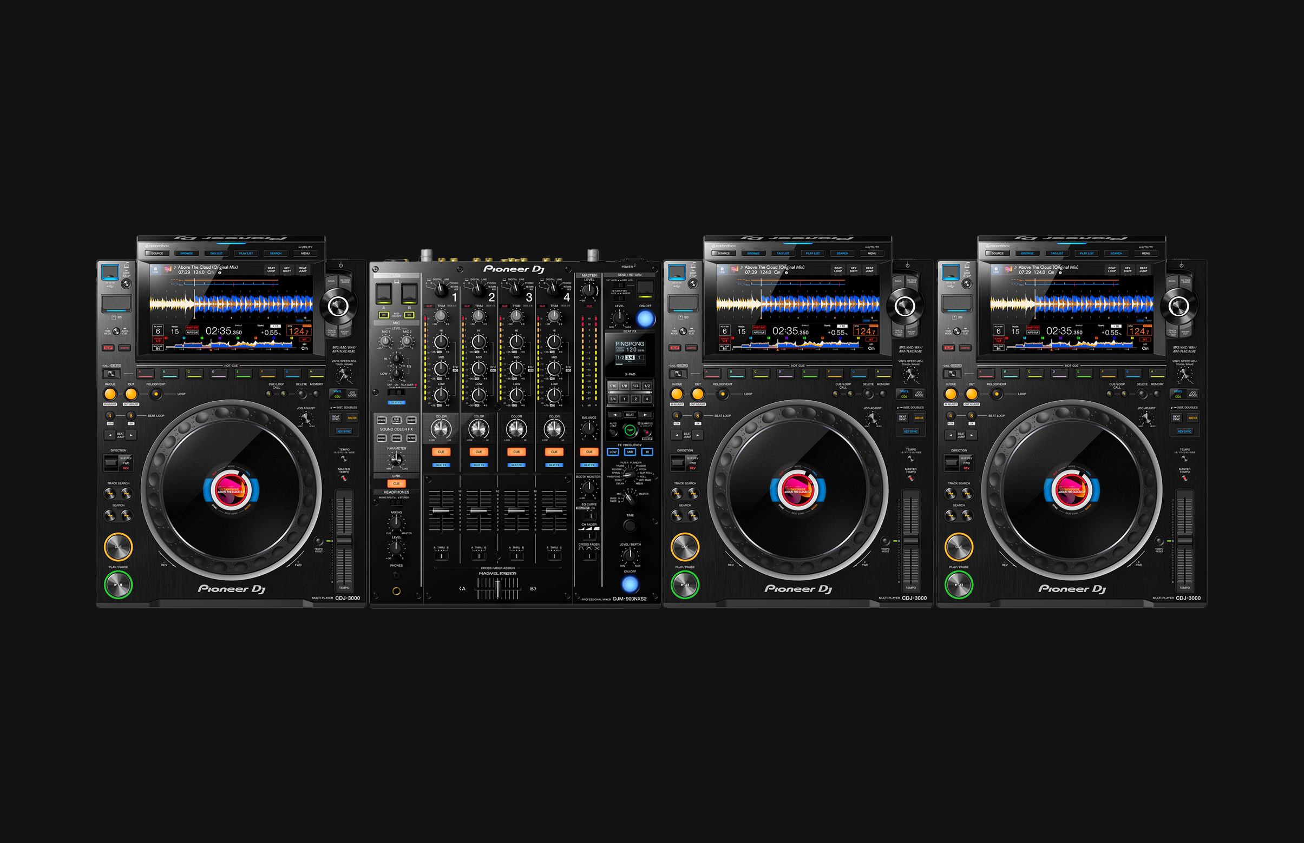Trigger Hot Cue pad A on leftmost CDJ

146,374
